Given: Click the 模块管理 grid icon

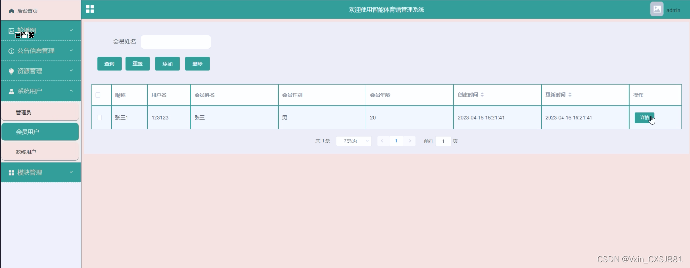Looking at the screenshot, I should (12, 173).
